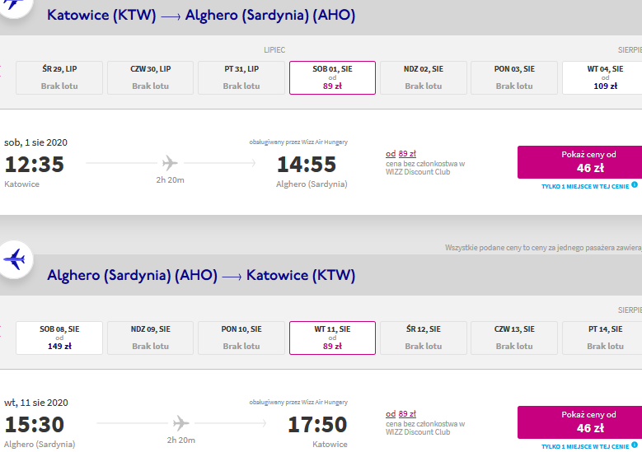Viewport: 642px width, 452px height.
Task: Select WT 11, SIE return date 89 zł
Action: click(332, 338)
